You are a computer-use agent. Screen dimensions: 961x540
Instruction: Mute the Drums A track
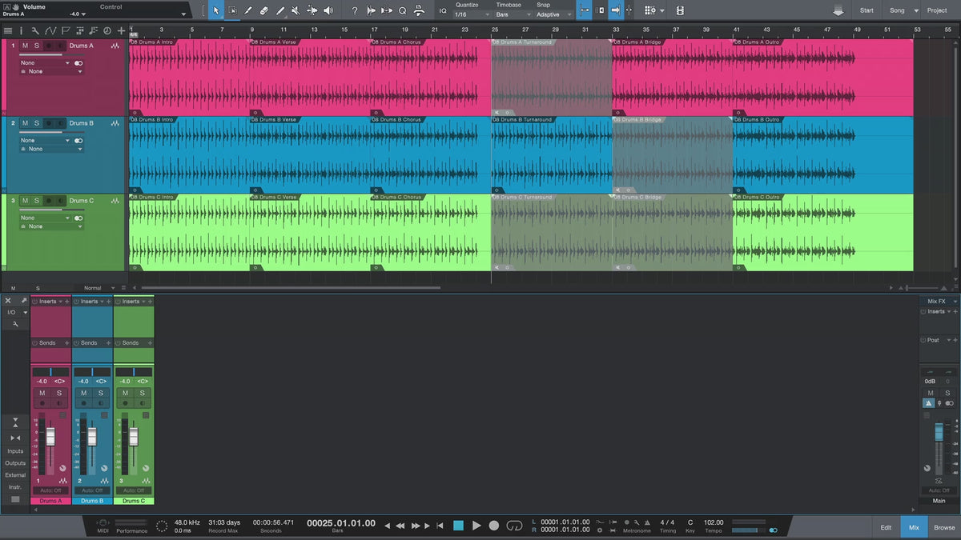(x=25, y=46)
